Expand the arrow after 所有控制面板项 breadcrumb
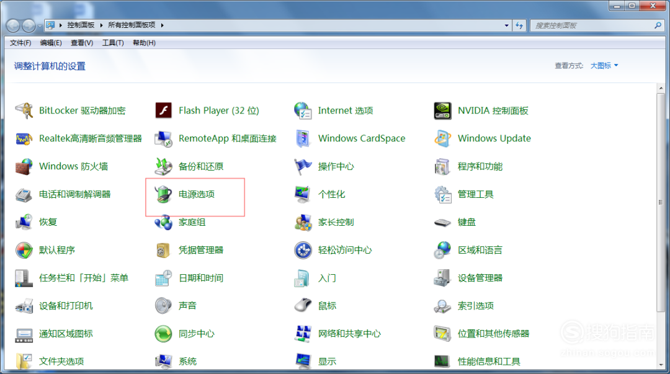The width and height of the screenshot is (670, 374). click(163, 25)
